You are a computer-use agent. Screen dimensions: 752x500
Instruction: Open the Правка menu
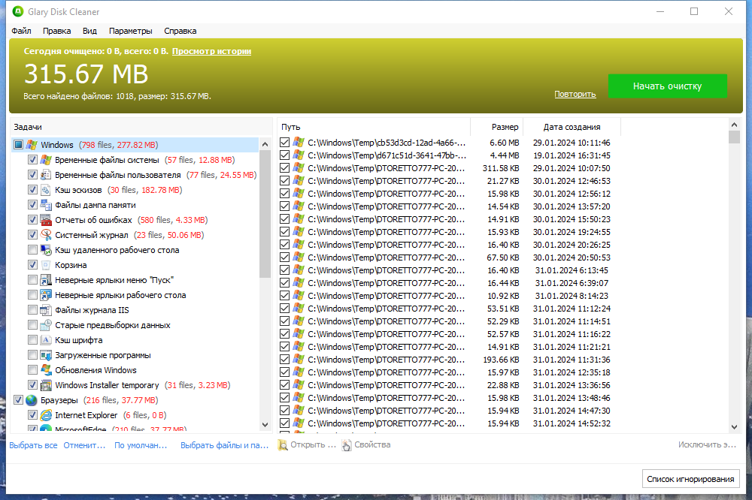coord(56,31)
